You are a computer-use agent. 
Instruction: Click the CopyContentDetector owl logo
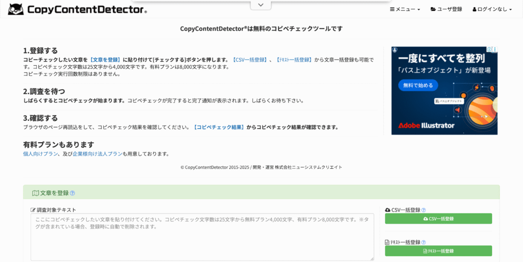tap(16, 9)
